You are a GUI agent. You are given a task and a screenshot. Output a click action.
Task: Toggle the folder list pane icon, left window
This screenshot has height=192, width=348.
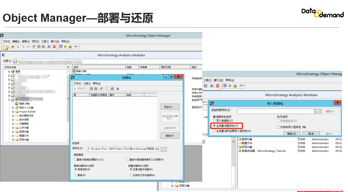[61, 47]
